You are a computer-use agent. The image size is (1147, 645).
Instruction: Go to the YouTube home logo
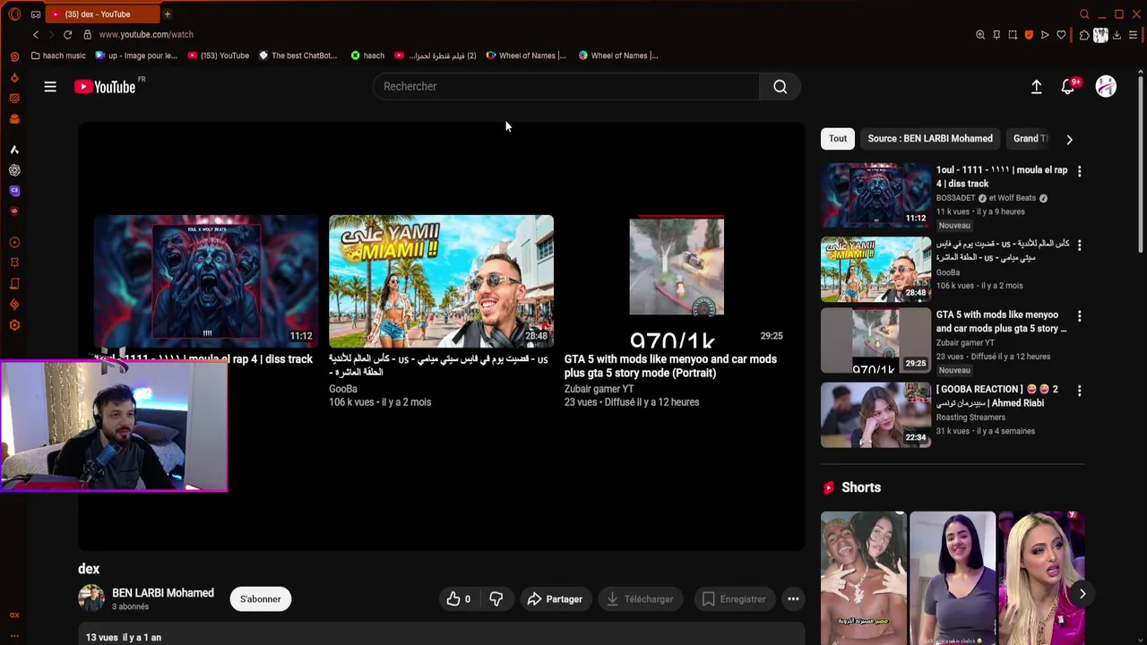click(x=105, y=87)
